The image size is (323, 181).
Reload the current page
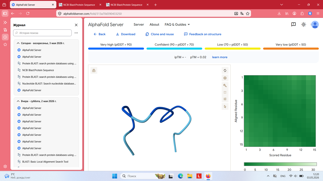(28, 14)
